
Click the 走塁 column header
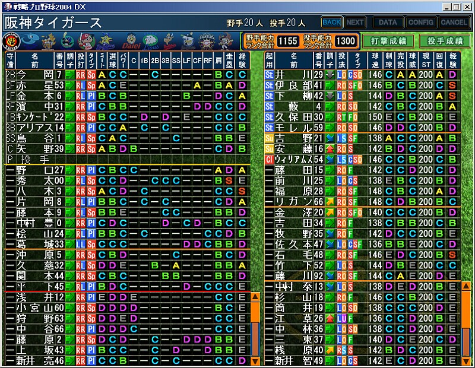[229, 61]
